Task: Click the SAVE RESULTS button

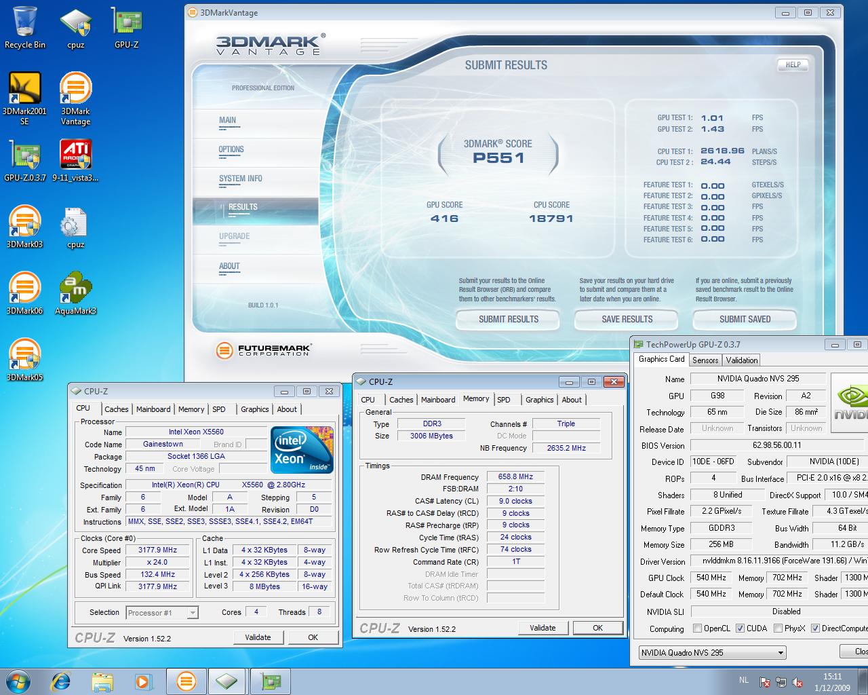Action: pyautogui.click(x=627, y=319)
